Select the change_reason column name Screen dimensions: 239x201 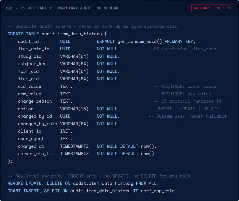[35, 101]
